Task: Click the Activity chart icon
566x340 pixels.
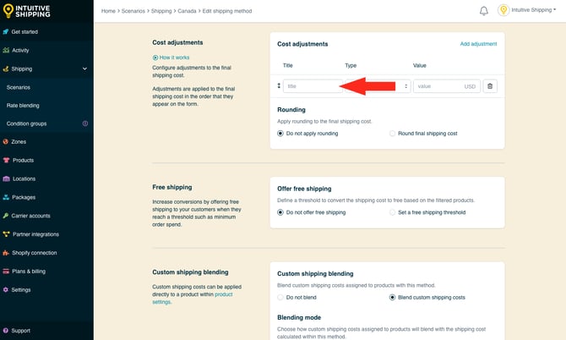Action: (6, 50)
